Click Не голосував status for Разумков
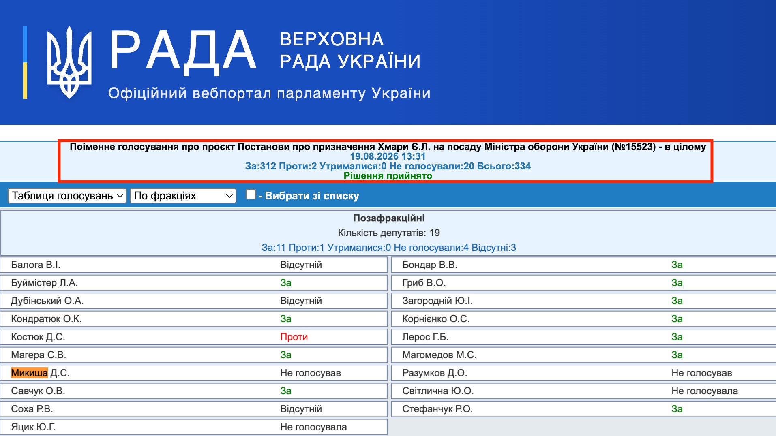 (702, 373)
